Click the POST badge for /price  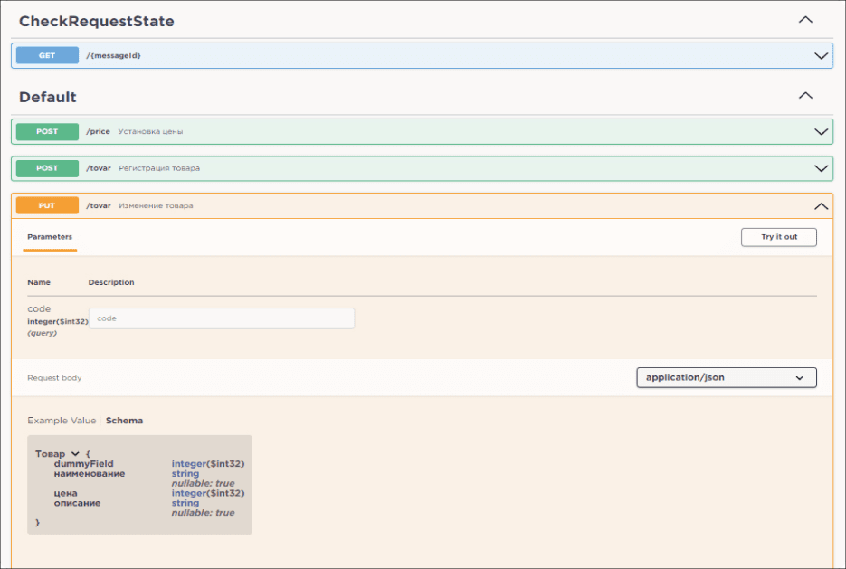47,131
